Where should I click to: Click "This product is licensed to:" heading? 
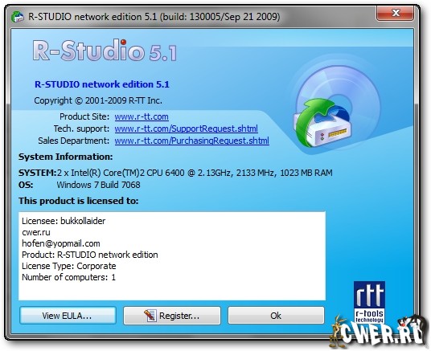(79, 201)
